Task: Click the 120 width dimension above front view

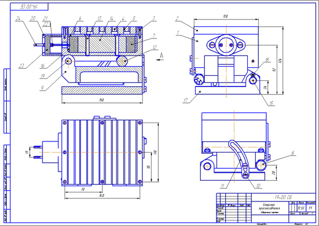Action: coord(225,17)
